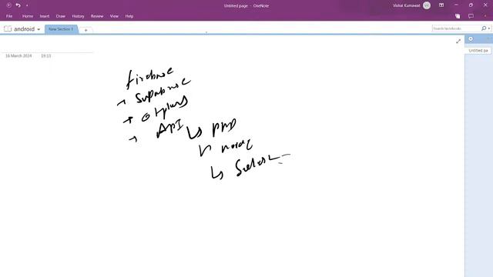The height and width of the screenshot is (277, 493).
Task: Open the History ribbon tab
Action: 78,16
